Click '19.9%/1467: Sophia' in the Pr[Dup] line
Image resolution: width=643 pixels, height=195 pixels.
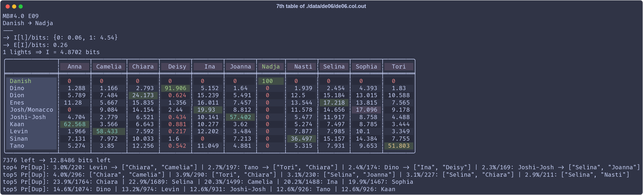[381, 182]
